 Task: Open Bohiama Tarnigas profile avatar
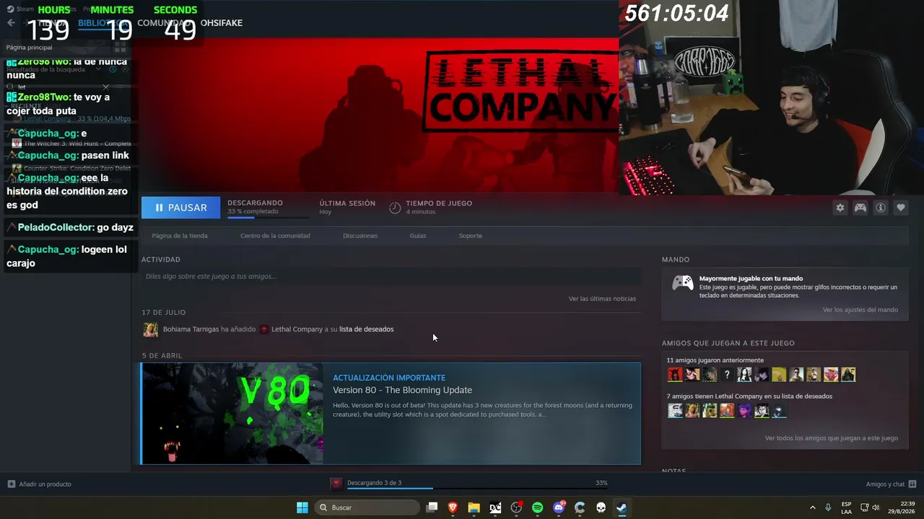click(x=150, y=329)
